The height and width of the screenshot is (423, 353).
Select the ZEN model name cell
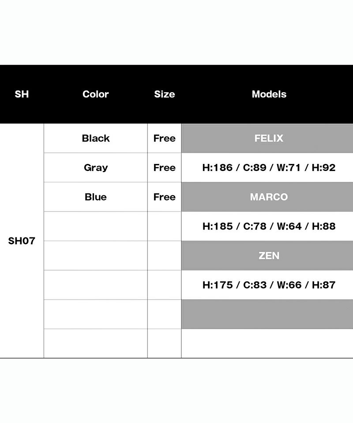coord(269,256)
